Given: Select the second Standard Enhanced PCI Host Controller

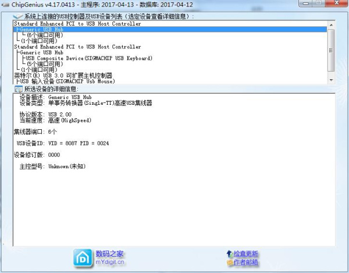Looking at the screenshot, I should pos(77,47).
